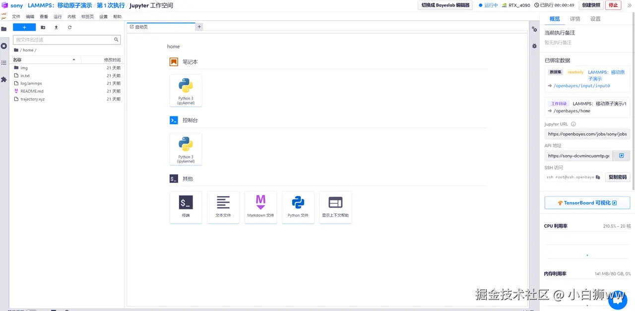Screen dimensions: 635x311
Task: Click the open-in-new-window icon beside API 地址
Action: click(x=621, y=155)
